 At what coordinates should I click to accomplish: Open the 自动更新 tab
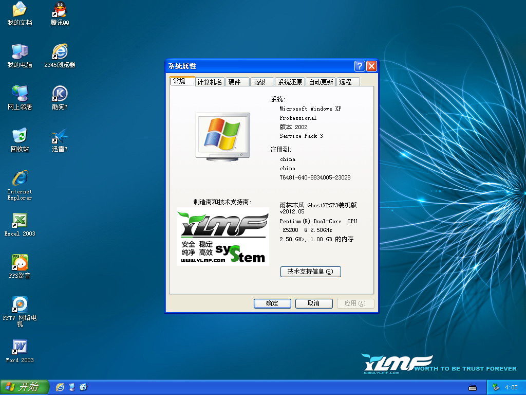pos(320,82)
